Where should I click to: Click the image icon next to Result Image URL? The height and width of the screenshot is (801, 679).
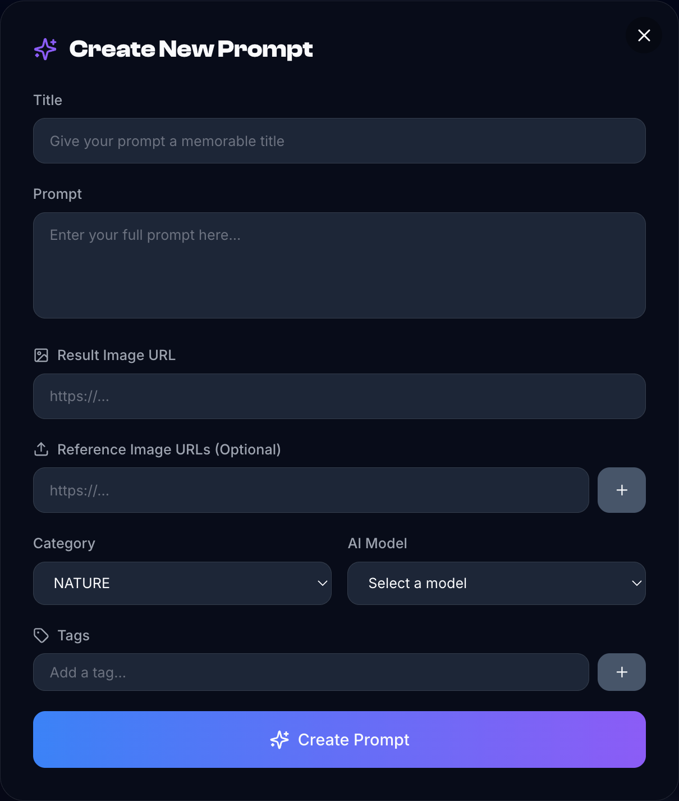point(40,355)
